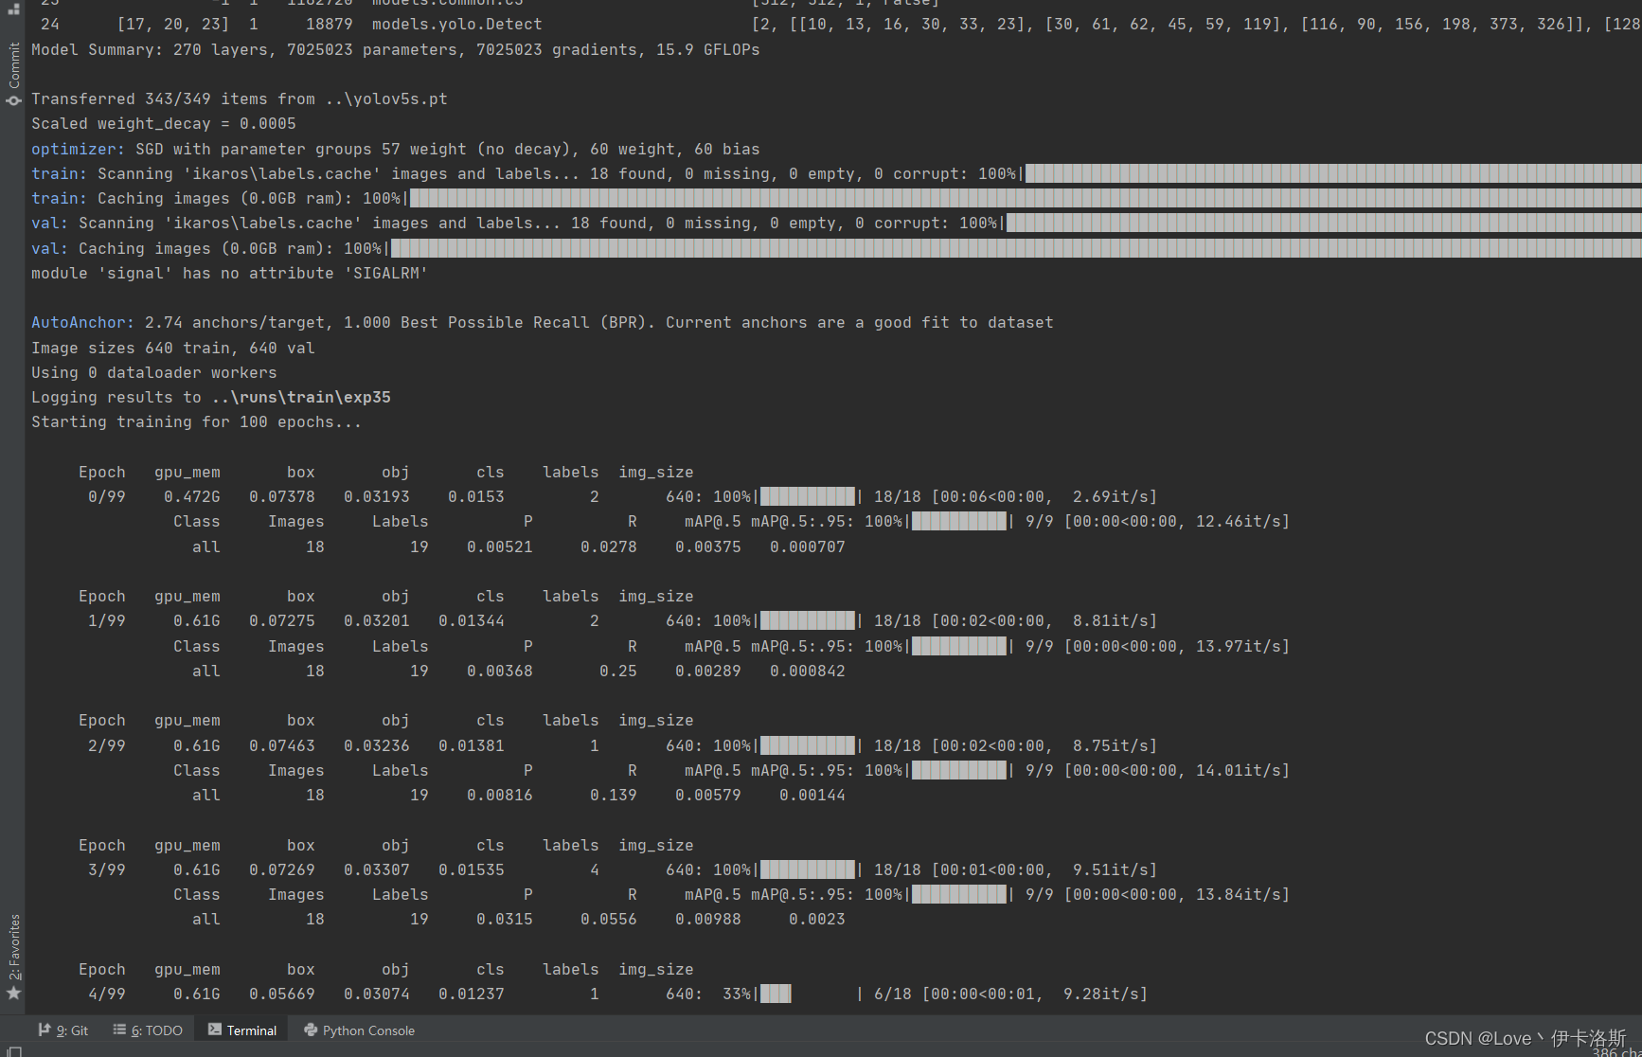The height and width of the screenshot is (1057, 1642).
Task: Click the 'Model Summary: 270 layers' line
Action: pyautogui.click(x=396, y=49)
